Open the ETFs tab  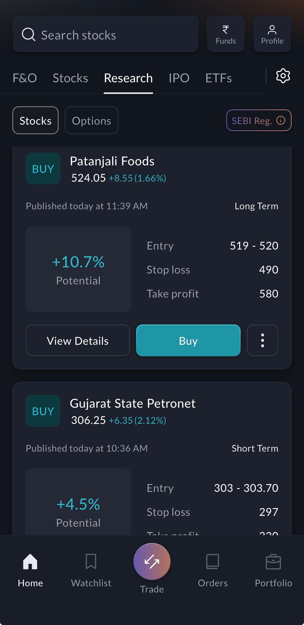point(218,78)
